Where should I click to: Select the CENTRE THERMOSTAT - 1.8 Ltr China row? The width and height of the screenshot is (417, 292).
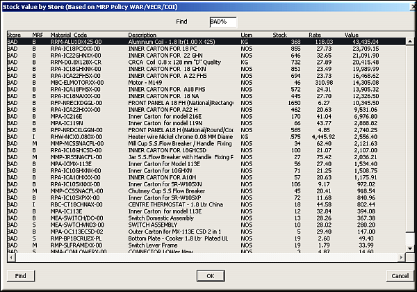(x=174, y=204)
